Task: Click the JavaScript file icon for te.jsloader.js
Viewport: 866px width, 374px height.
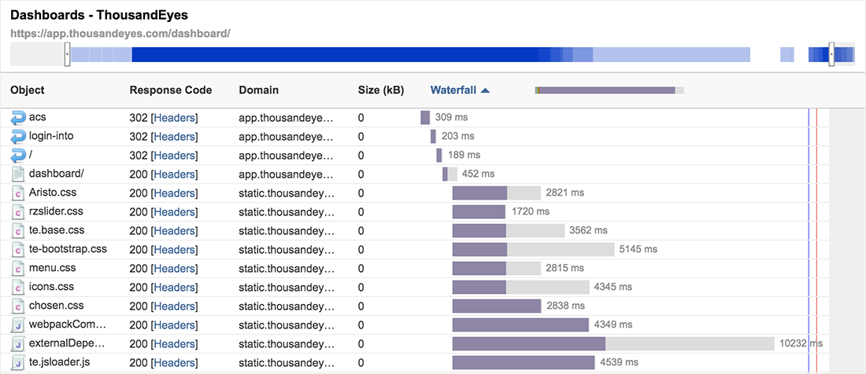Action: [18, 363]
